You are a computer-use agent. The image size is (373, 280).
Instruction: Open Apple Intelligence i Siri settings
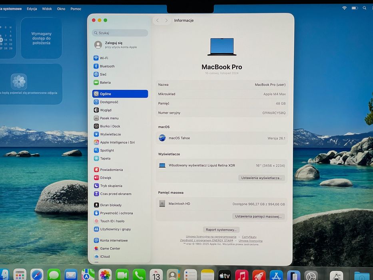120,142
